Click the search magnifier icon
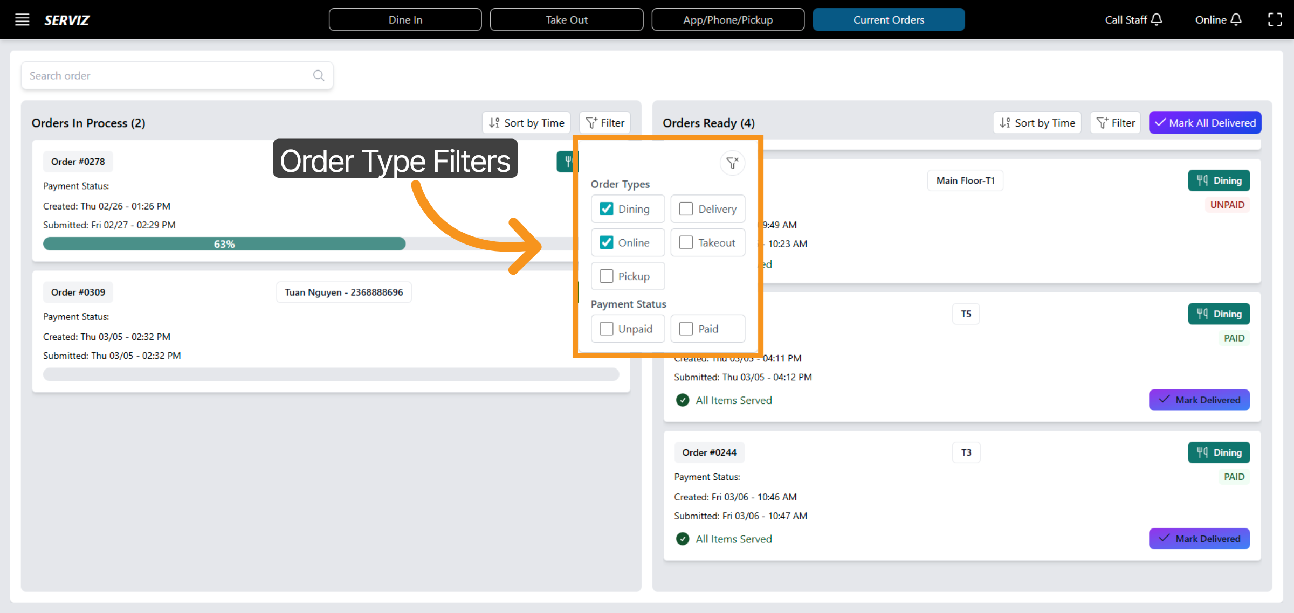1294x613 pixels. [x=318, y=75]
